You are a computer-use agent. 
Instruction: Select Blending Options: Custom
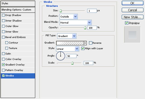click(x=18, y=10)
